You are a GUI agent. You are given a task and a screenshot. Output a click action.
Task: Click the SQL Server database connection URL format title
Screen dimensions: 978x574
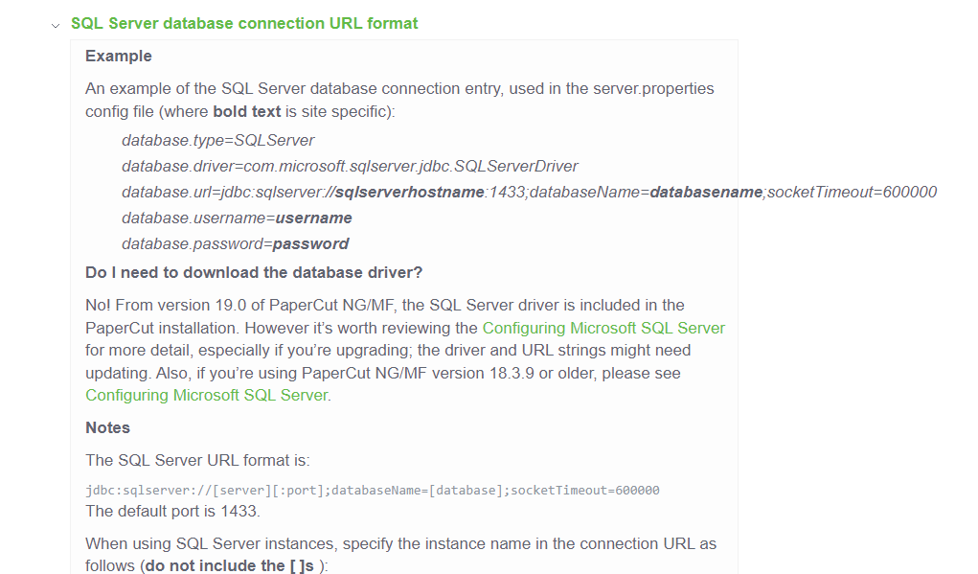pyautogui.click(x=244, y=23)
